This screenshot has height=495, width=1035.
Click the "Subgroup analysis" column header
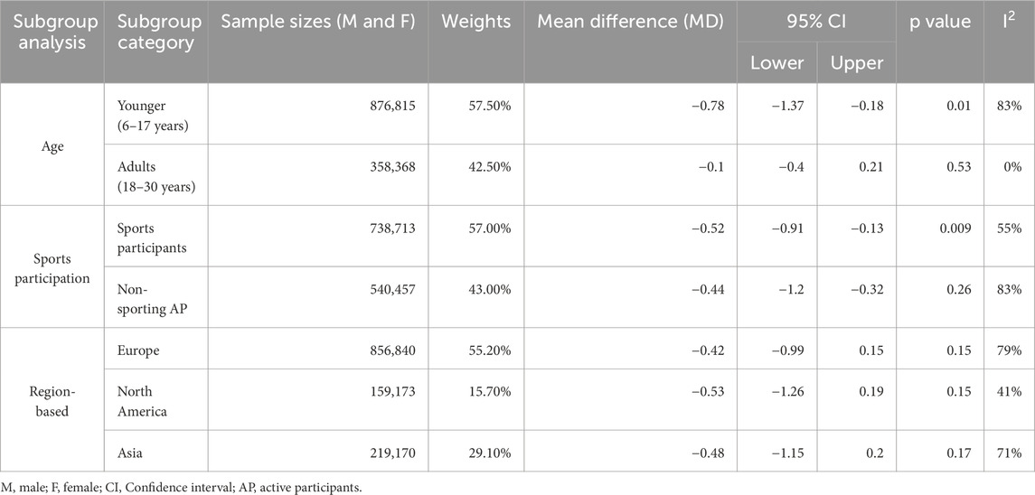52,33
